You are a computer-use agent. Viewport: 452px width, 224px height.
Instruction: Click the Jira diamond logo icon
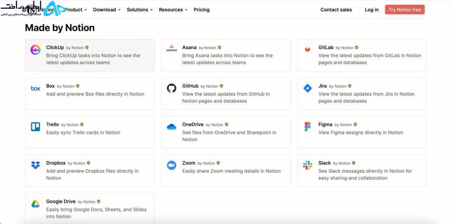[x=308, y=88]
